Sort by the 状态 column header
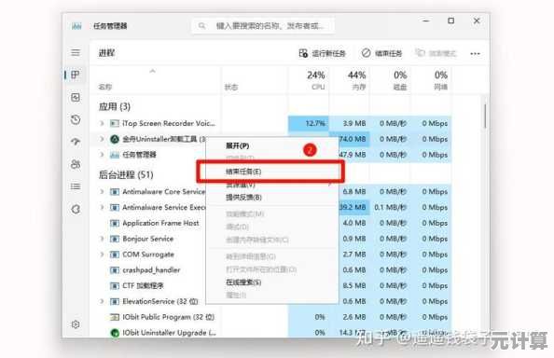This screenshot has width=554, height=358. click(231, 87)
